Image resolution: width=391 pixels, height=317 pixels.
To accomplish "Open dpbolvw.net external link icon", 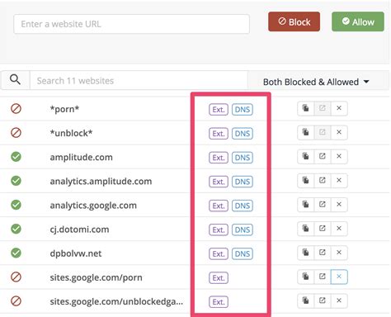I will click(x=323, y=253).
